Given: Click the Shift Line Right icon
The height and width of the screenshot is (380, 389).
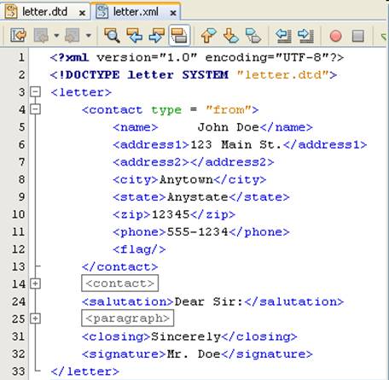Looking at the screenshot, I should point(305,36).
